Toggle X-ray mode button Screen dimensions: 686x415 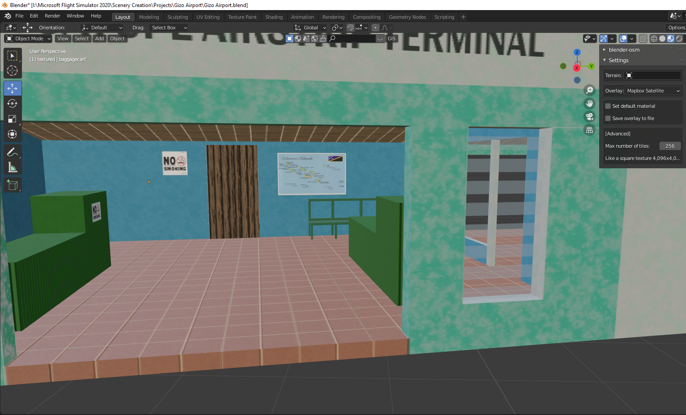point(643,39)
